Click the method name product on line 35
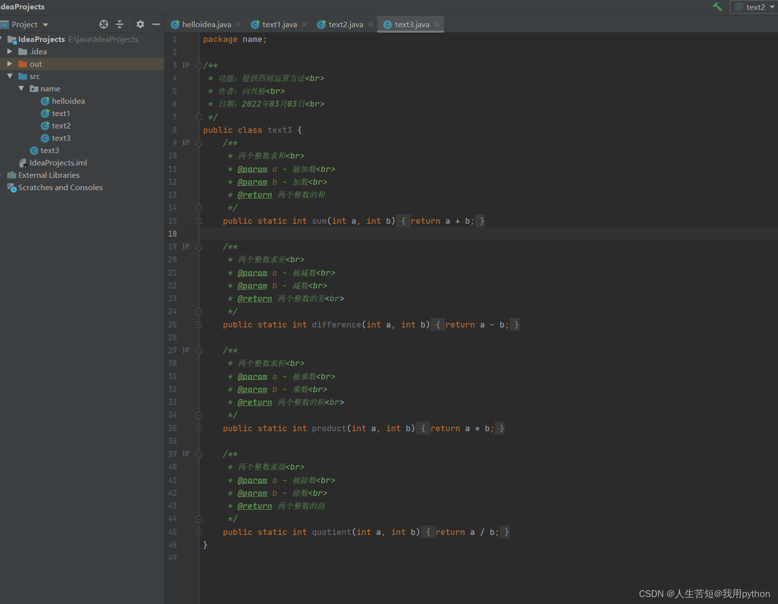Viewport: 778px width, 604px height. coord(329,428)
